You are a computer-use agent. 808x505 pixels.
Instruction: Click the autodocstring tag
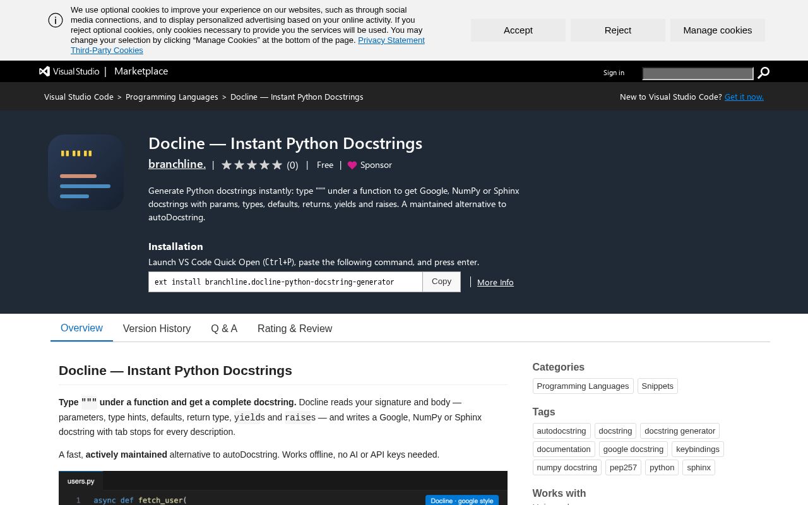point(561,431)
